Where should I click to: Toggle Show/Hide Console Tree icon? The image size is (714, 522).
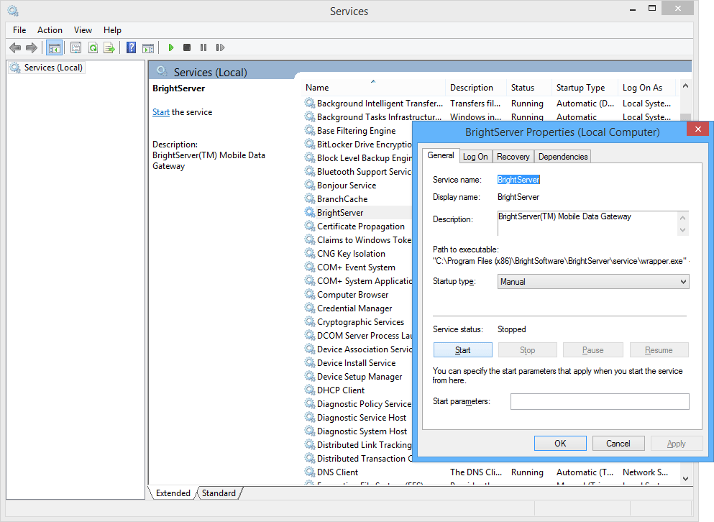click(54, 47)
